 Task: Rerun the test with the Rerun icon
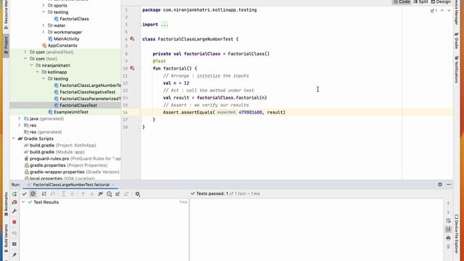(x=14, y=194)
